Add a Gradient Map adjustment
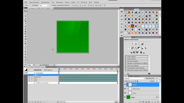The height and width of the screenshot is (103, 184). click(x=141, y=52)
